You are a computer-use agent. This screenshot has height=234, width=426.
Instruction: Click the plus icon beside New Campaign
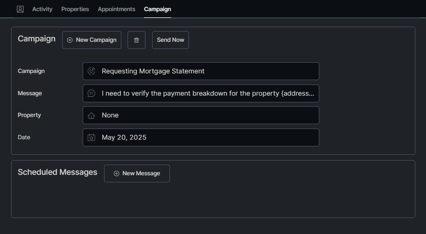[70, 40]
